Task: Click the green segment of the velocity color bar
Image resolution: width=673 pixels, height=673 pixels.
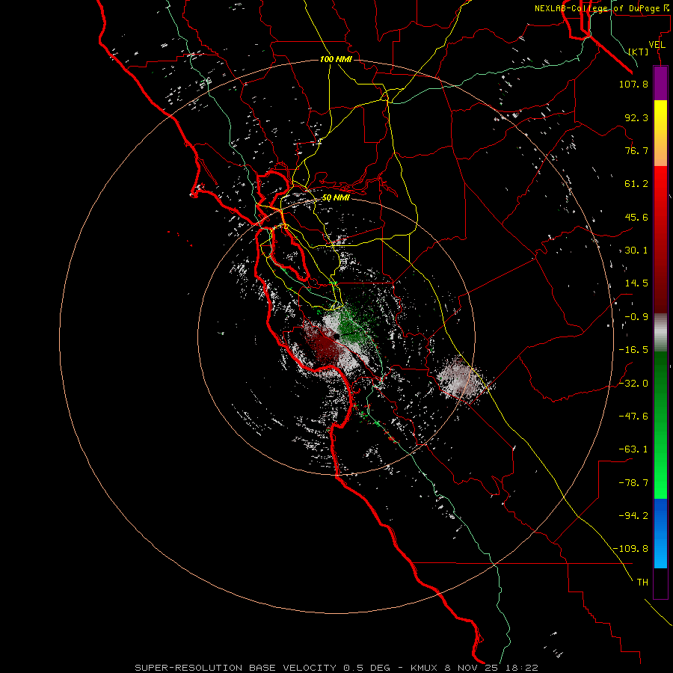Action: pyautogui.click(x=660, y=425)
